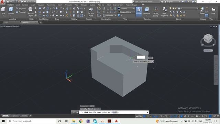This screenshot has width=220, height=124.
Task: Toggle layer on/off lightbulb icon
Action: coord(170,8)
